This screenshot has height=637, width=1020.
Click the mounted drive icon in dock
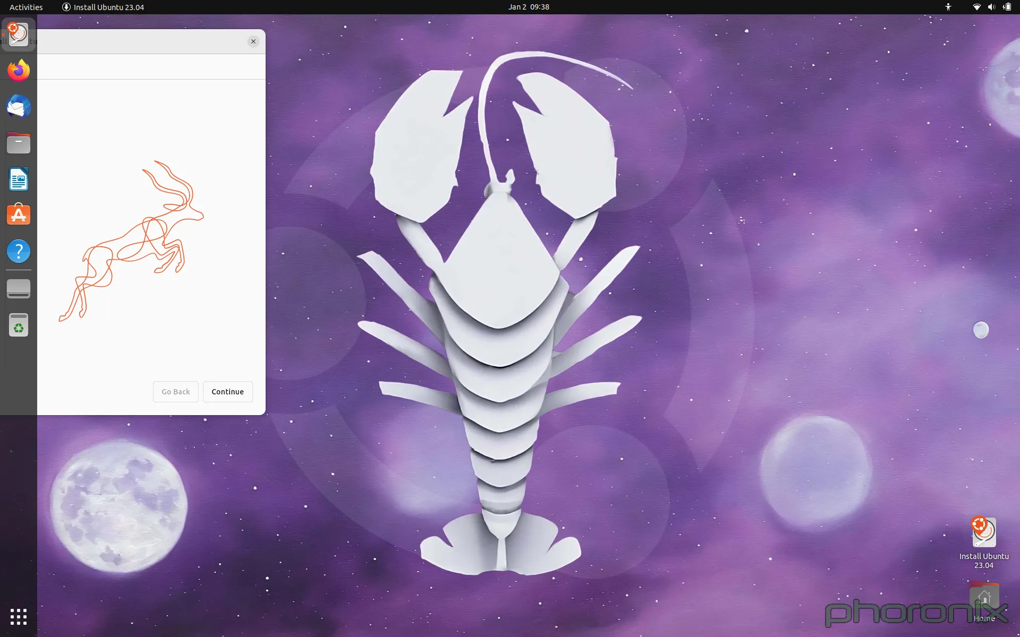[19, 289]
